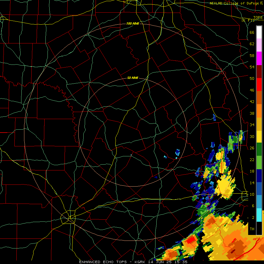The height and width of the screenshot is (264, 264).
Task: Choose the medium blue legend swatch
Action: pos(259,189)
